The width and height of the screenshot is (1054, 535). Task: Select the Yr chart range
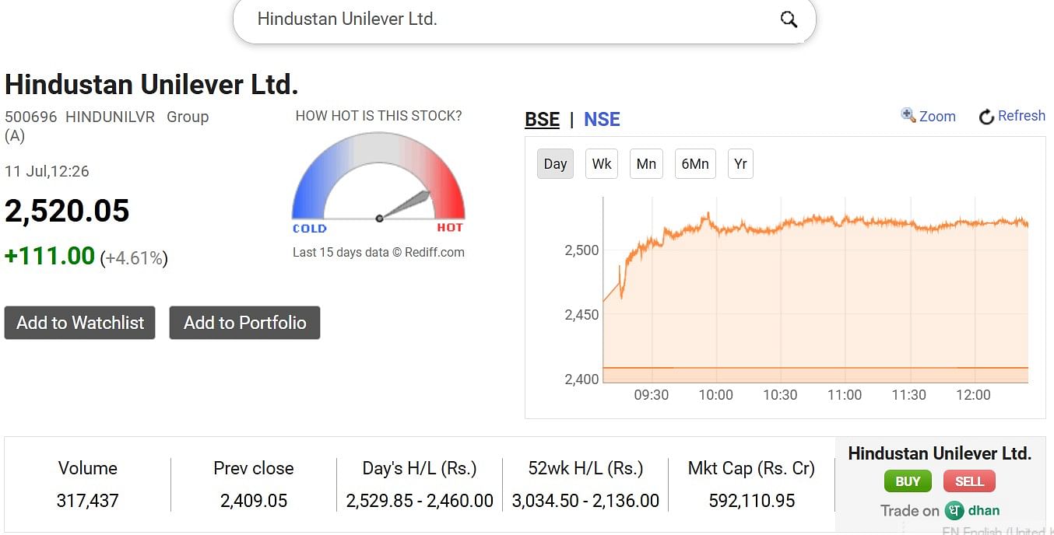click(x=740, y=163)
